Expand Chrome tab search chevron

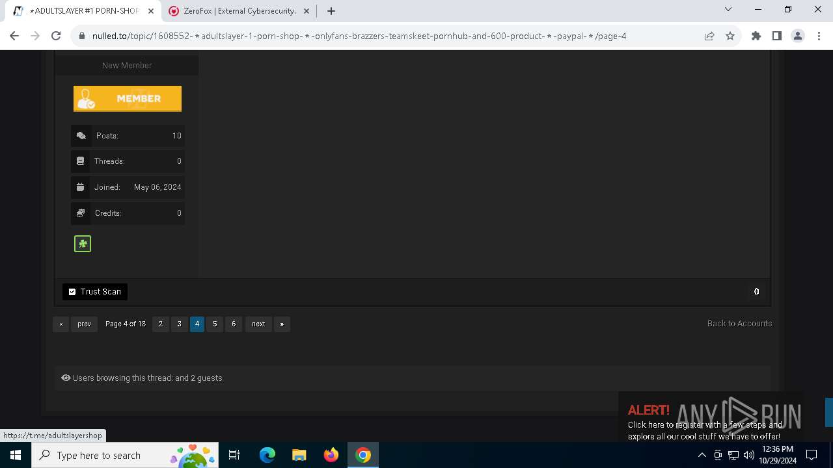pos(728,9)
